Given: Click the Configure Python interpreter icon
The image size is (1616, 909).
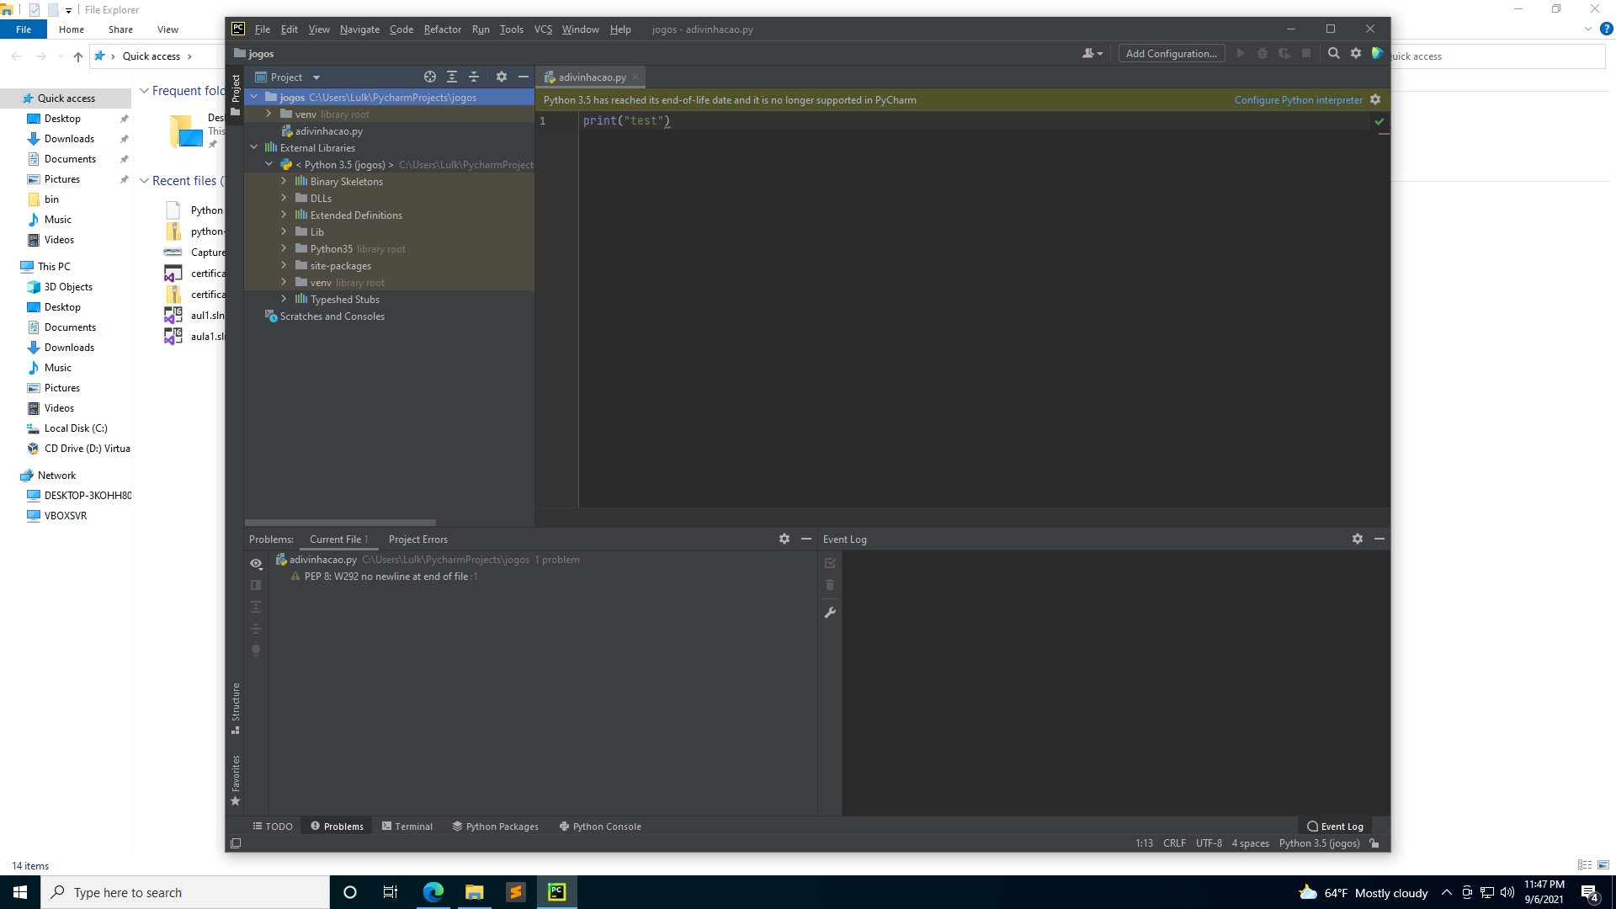Looking at the screenshot, I should point(1376,100).
